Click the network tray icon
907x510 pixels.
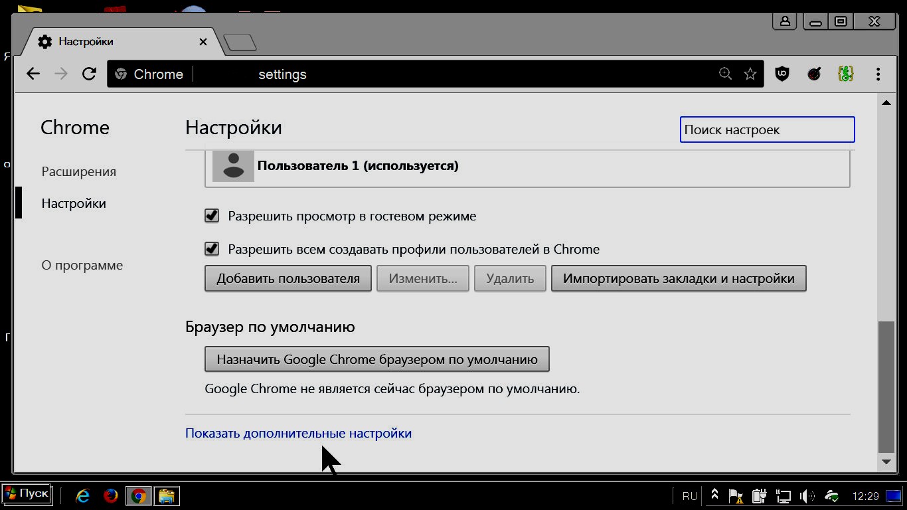[x=783, y=495]
